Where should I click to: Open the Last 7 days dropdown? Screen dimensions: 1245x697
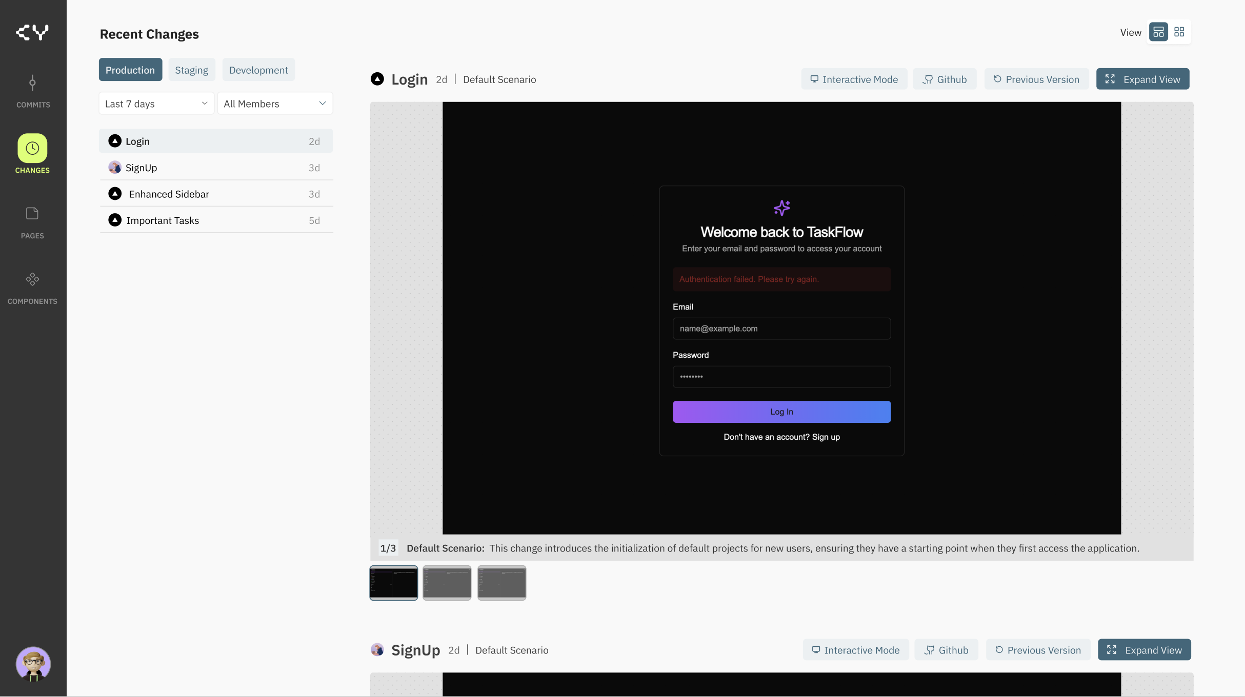155,103
